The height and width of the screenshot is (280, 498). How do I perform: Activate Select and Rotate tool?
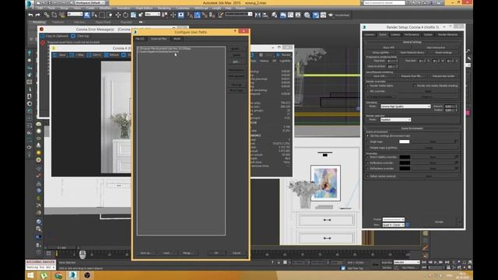(125, 15)
